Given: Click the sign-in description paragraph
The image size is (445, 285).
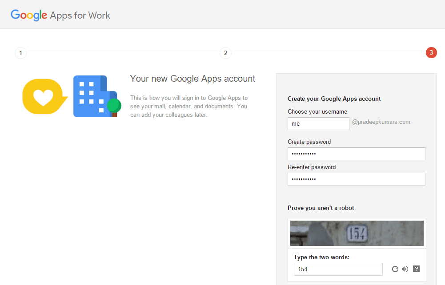Looking at the screenshot, I should tap(189, 106).
